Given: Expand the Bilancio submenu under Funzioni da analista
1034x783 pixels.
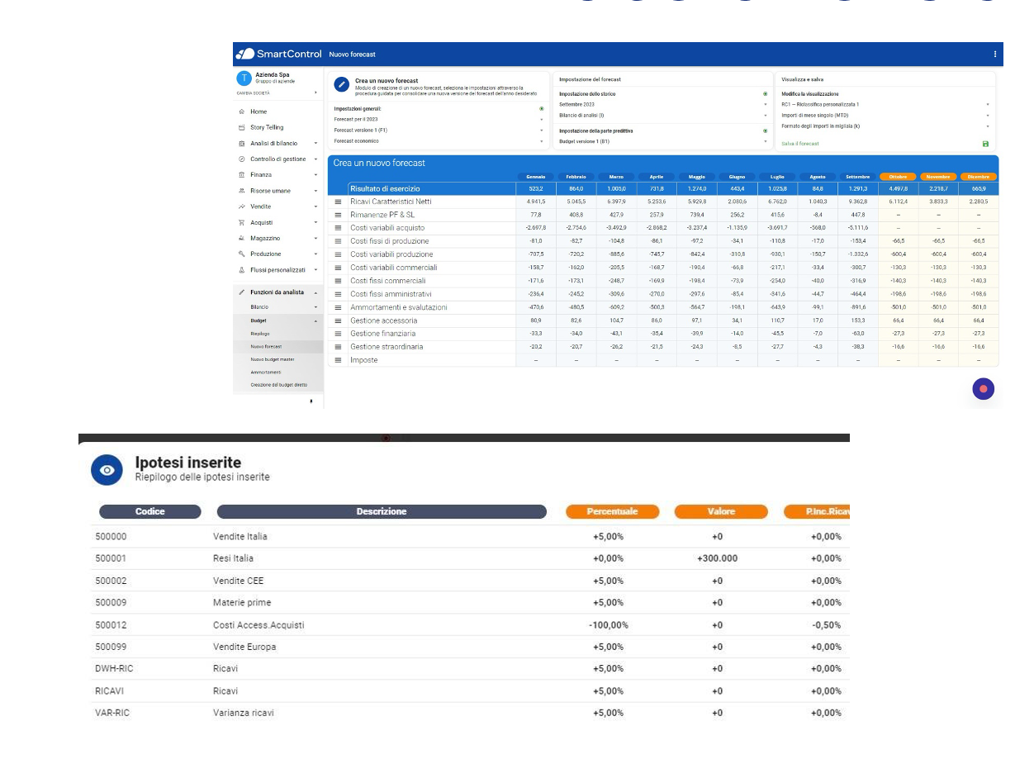Looking at the screenshot, I should (x=277, y=307).
